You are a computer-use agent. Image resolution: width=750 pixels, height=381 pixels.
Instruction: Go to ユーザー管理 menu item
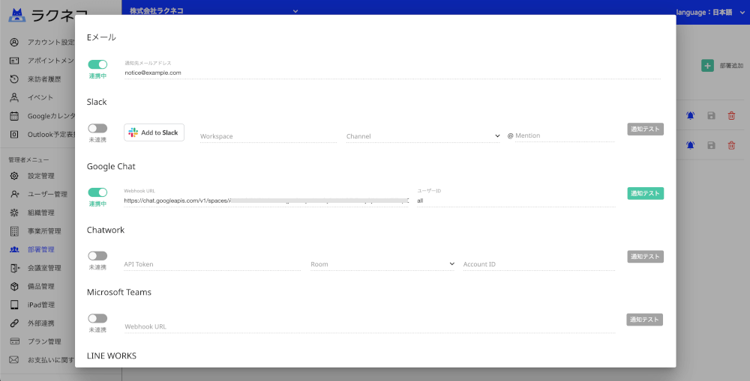pos(47,195)
